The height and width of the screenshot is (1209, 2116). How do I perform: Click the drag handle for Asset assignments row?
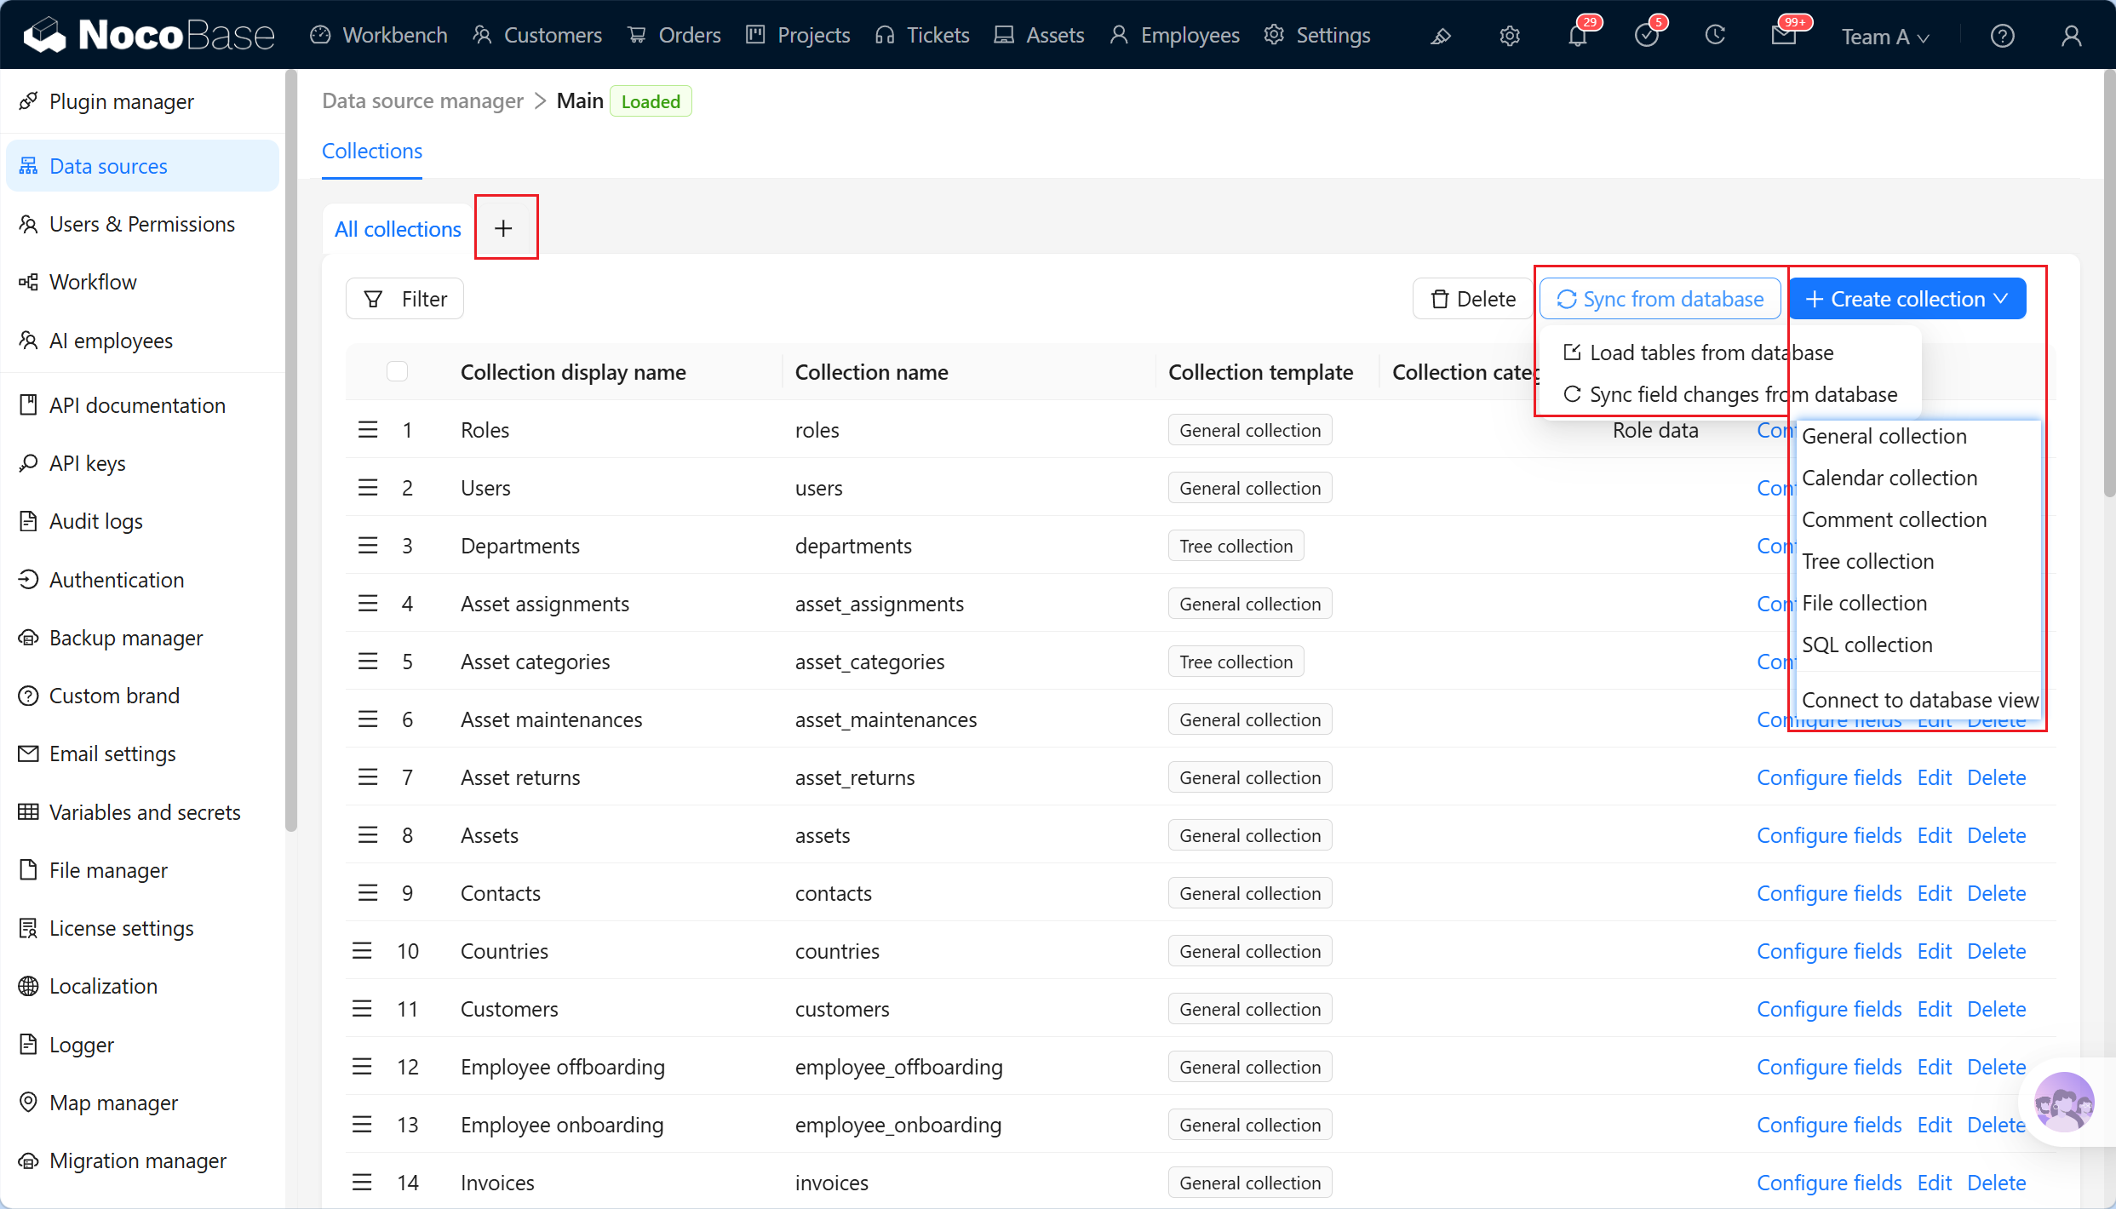tap(368, 604)
